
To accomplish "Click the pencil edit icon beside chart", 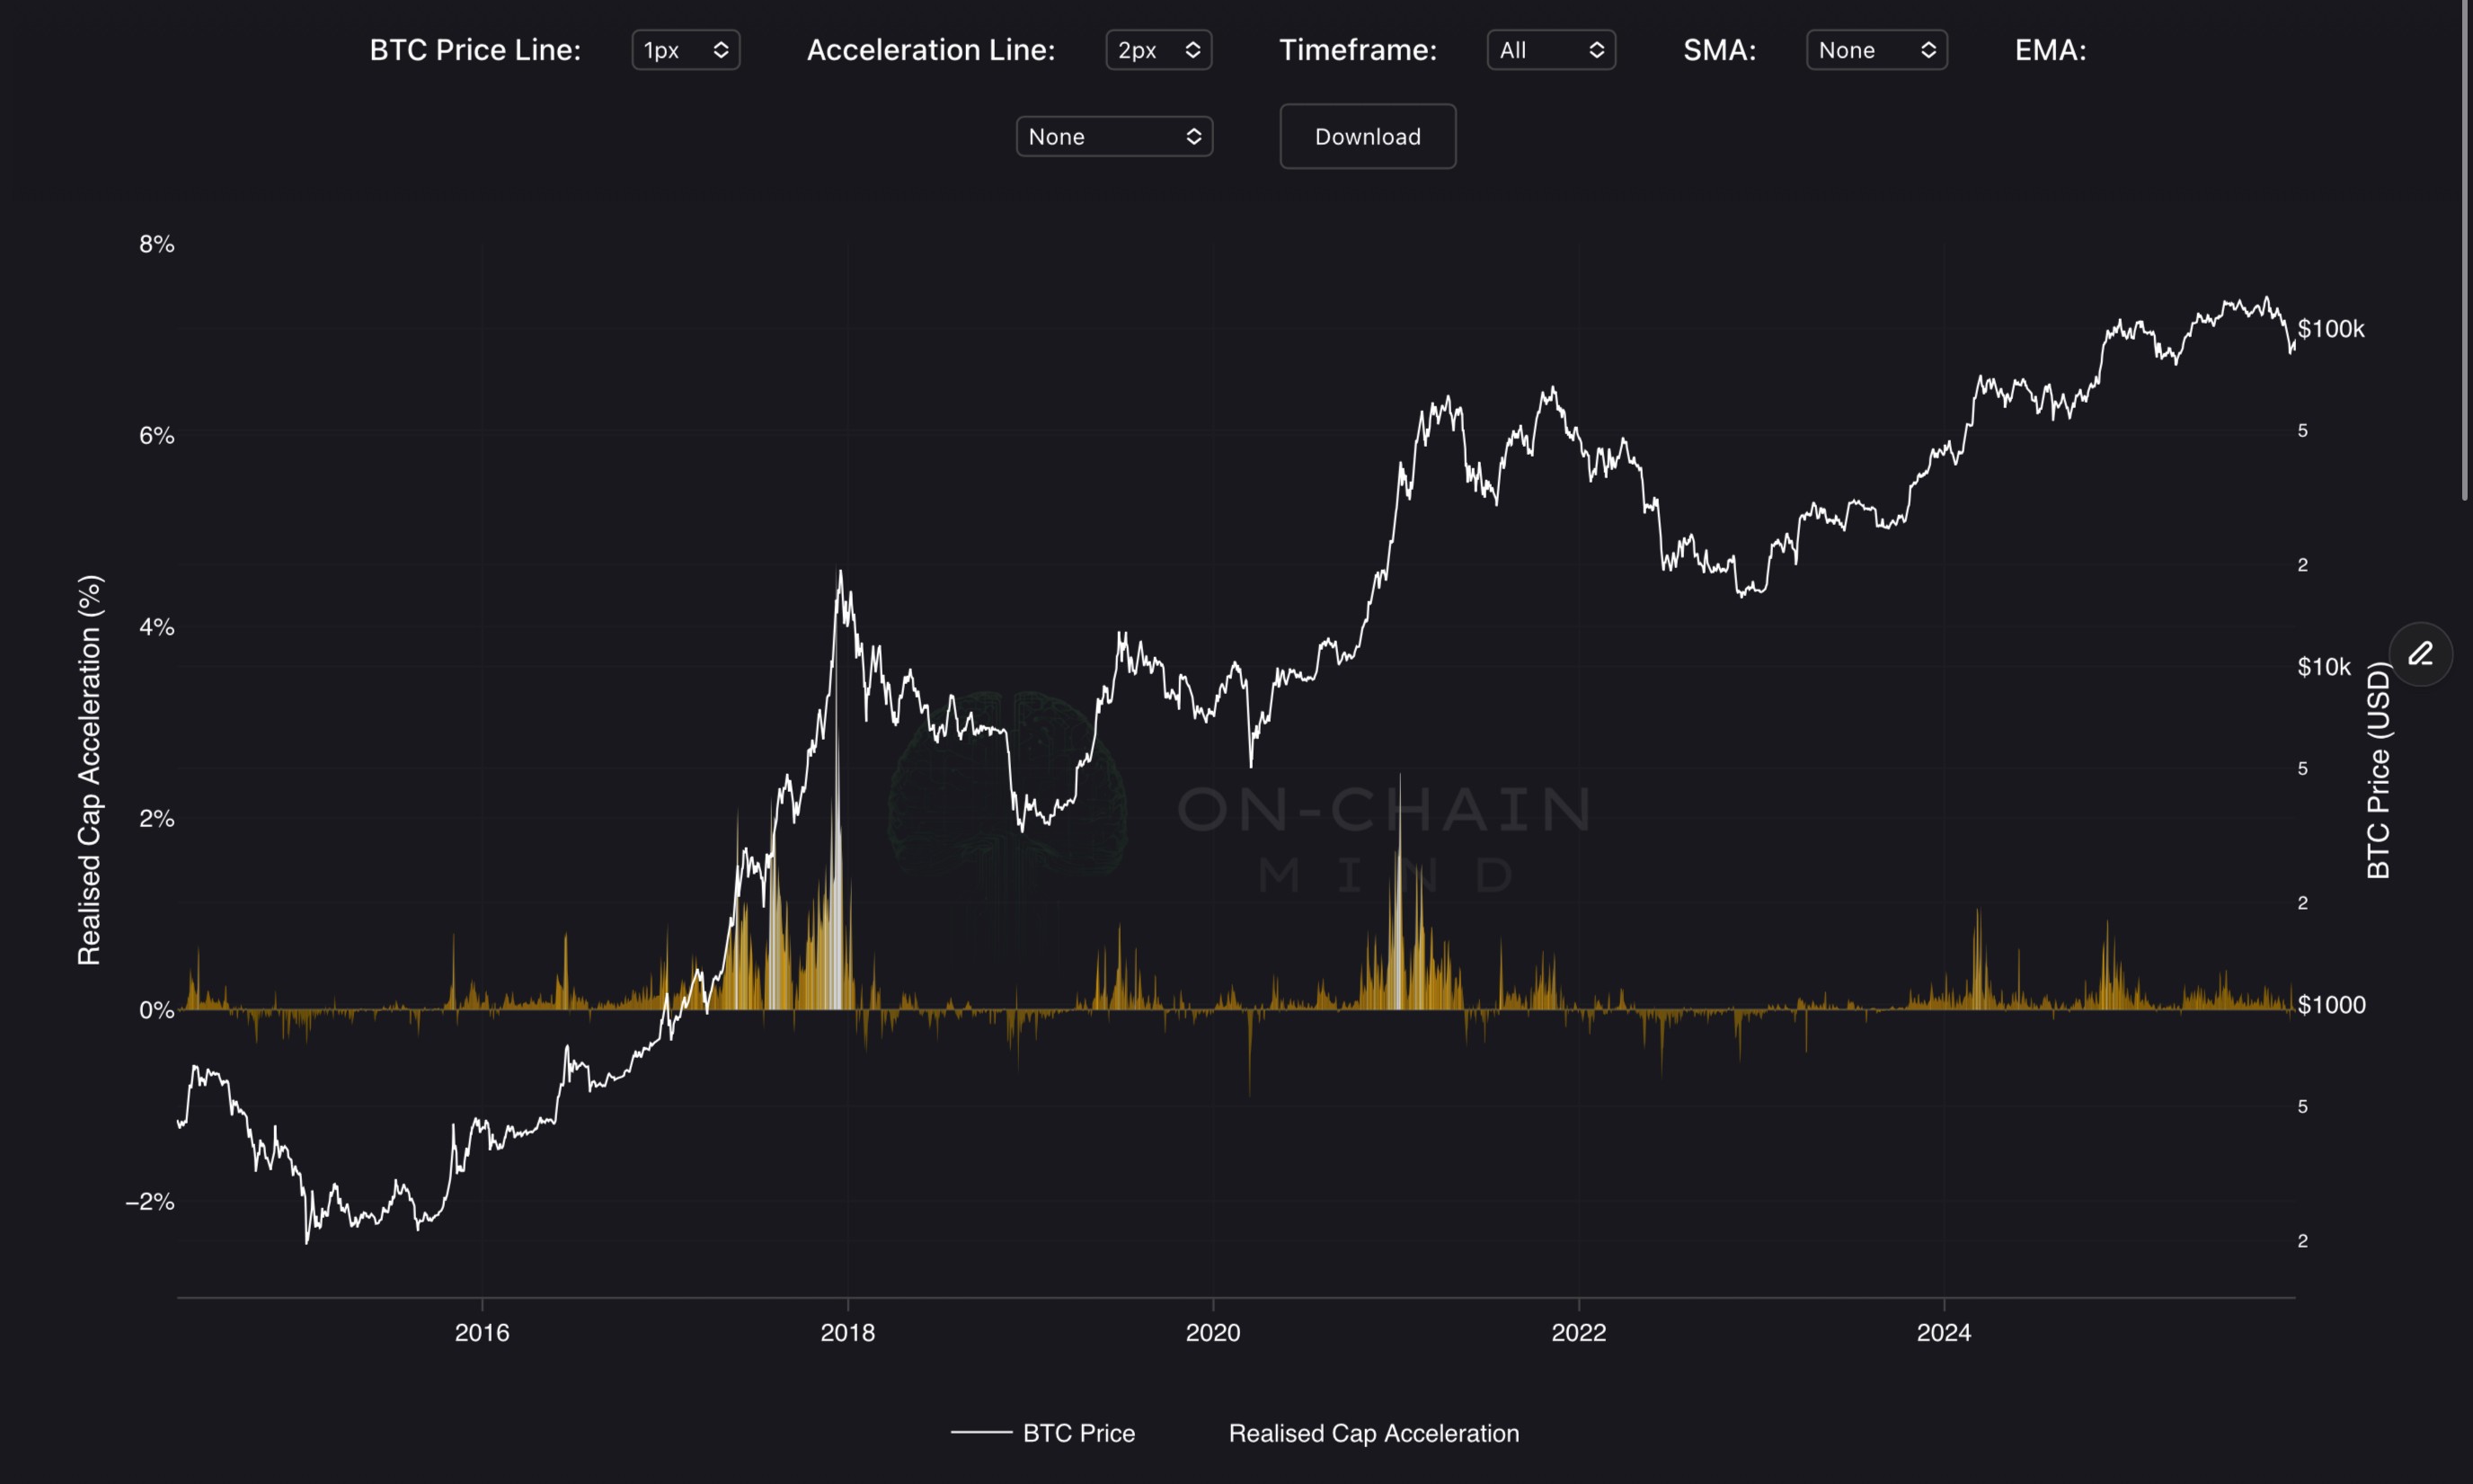I will coord(2420,654).
